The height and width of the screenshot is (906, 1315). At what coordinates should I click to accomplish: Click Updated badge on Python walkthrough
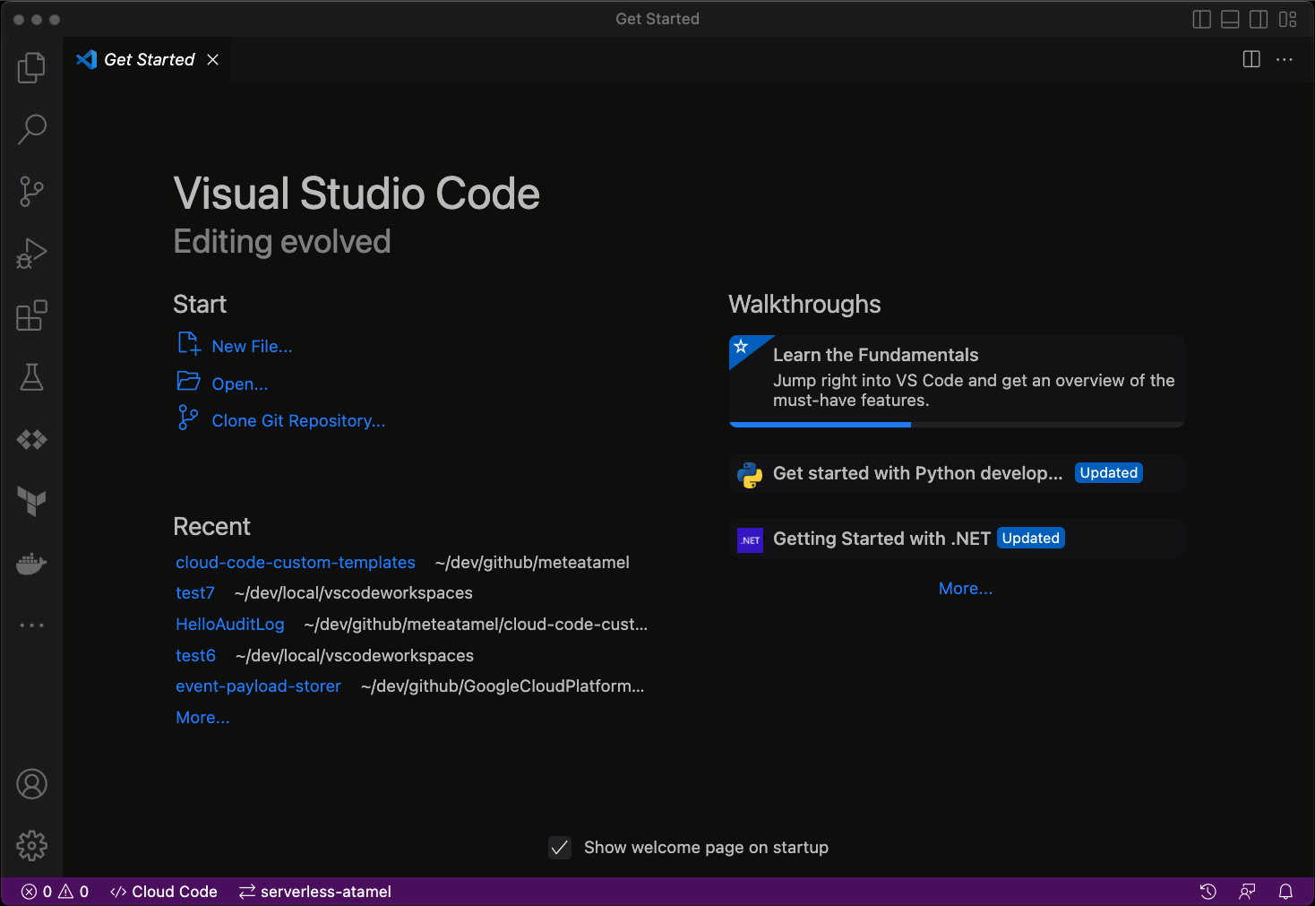pyautogui.click(x=1109, y=473)
